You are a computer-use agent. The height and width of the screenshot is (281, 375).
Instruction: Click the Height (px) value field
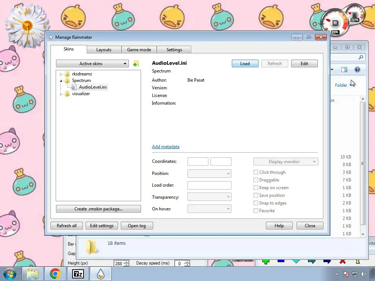click(119, 263)
